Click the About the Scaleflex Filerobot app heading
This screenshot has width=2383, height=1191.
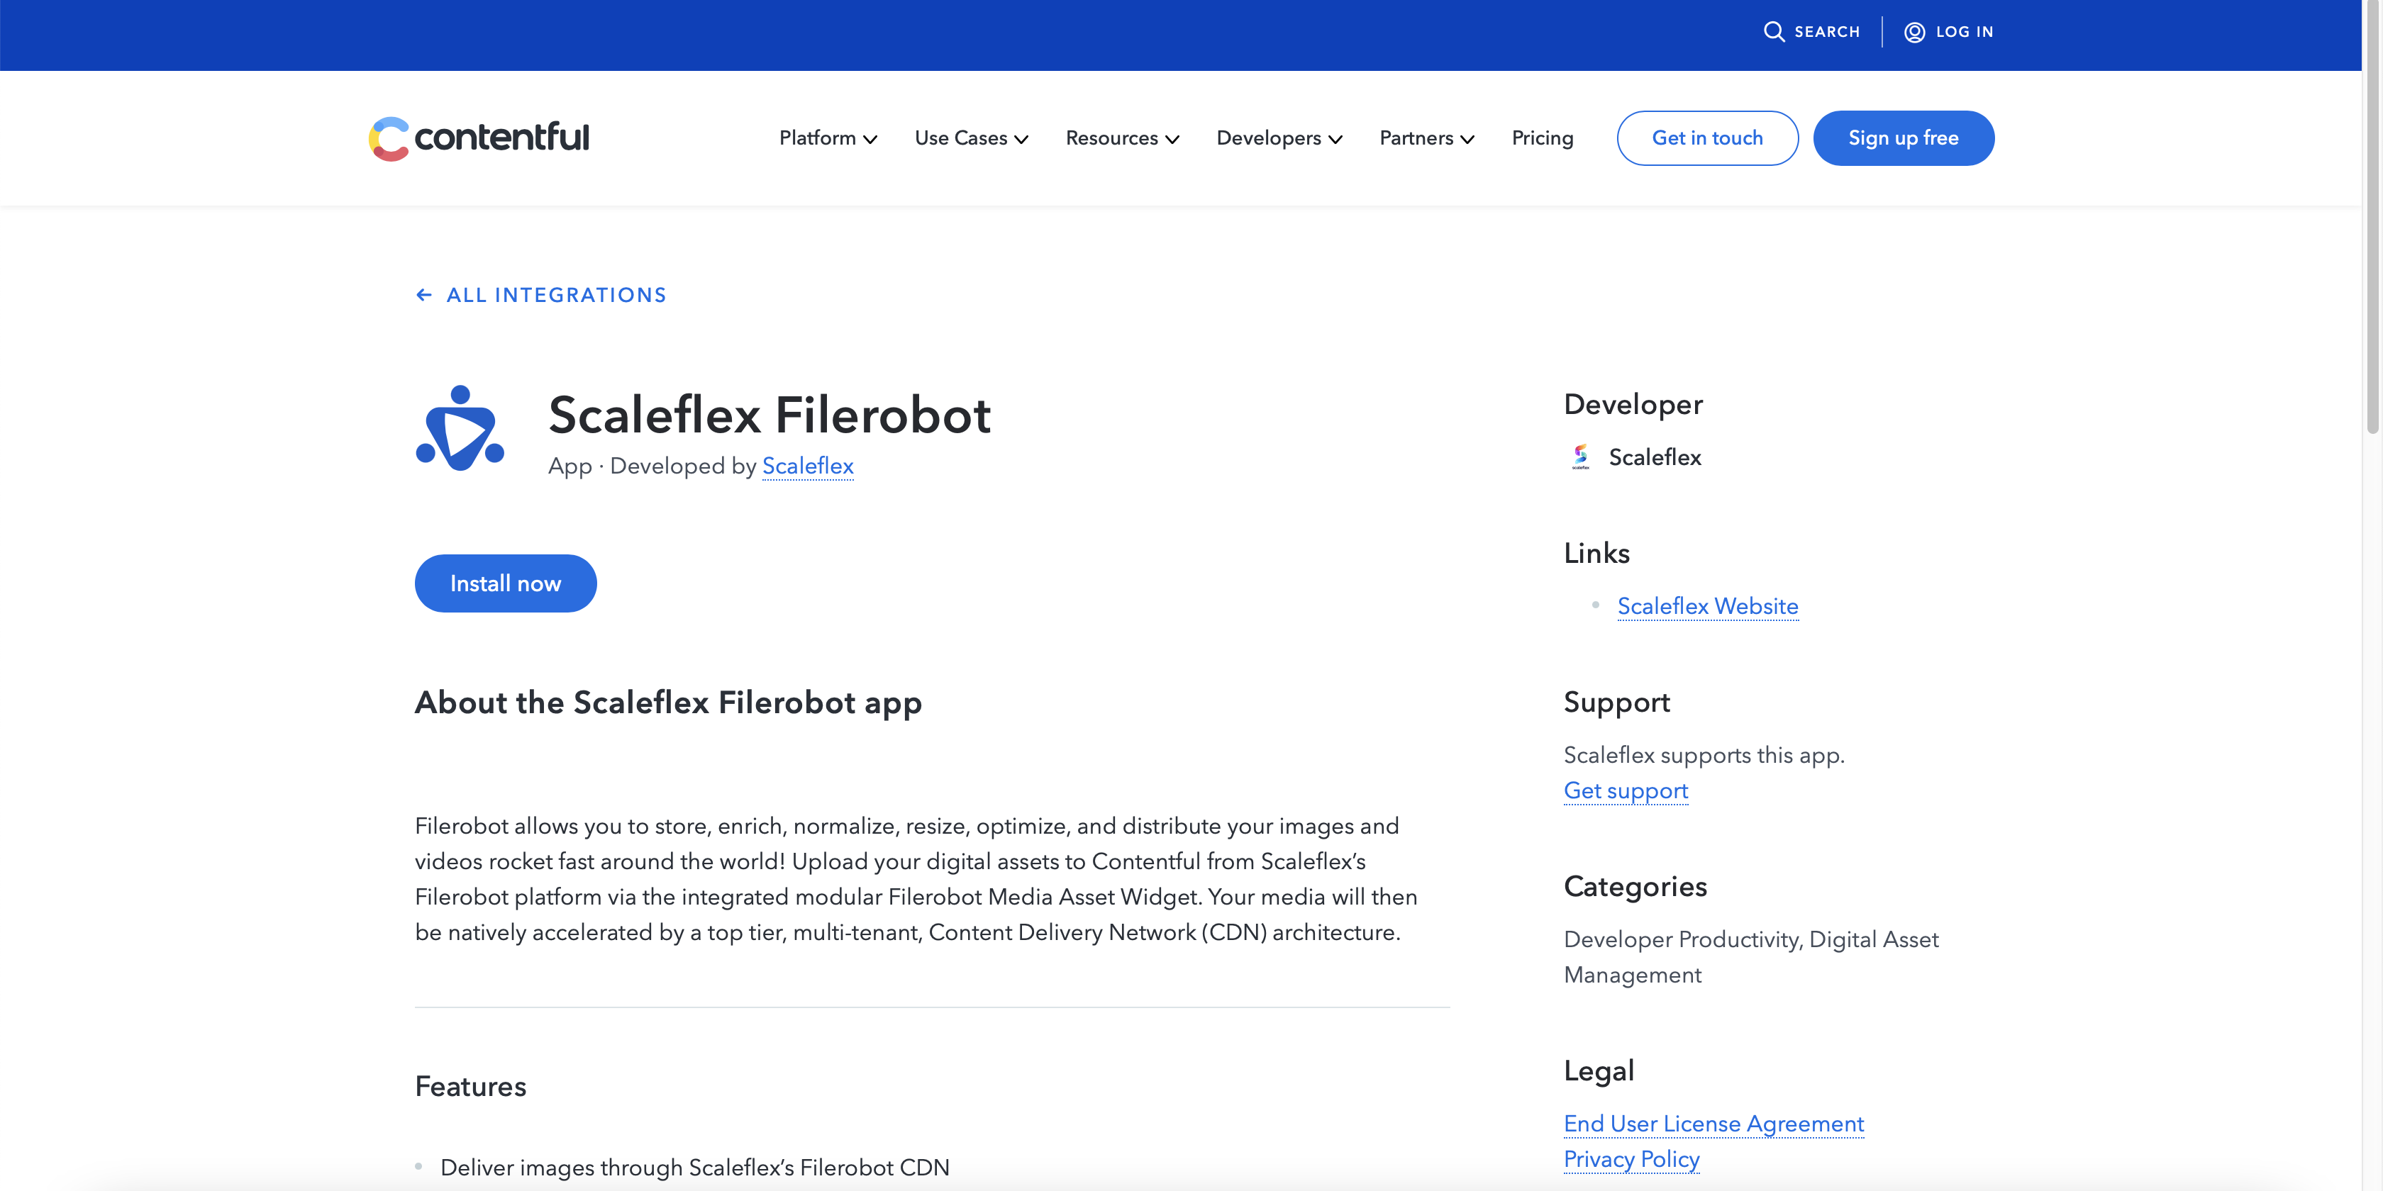(x=668, y=703)
